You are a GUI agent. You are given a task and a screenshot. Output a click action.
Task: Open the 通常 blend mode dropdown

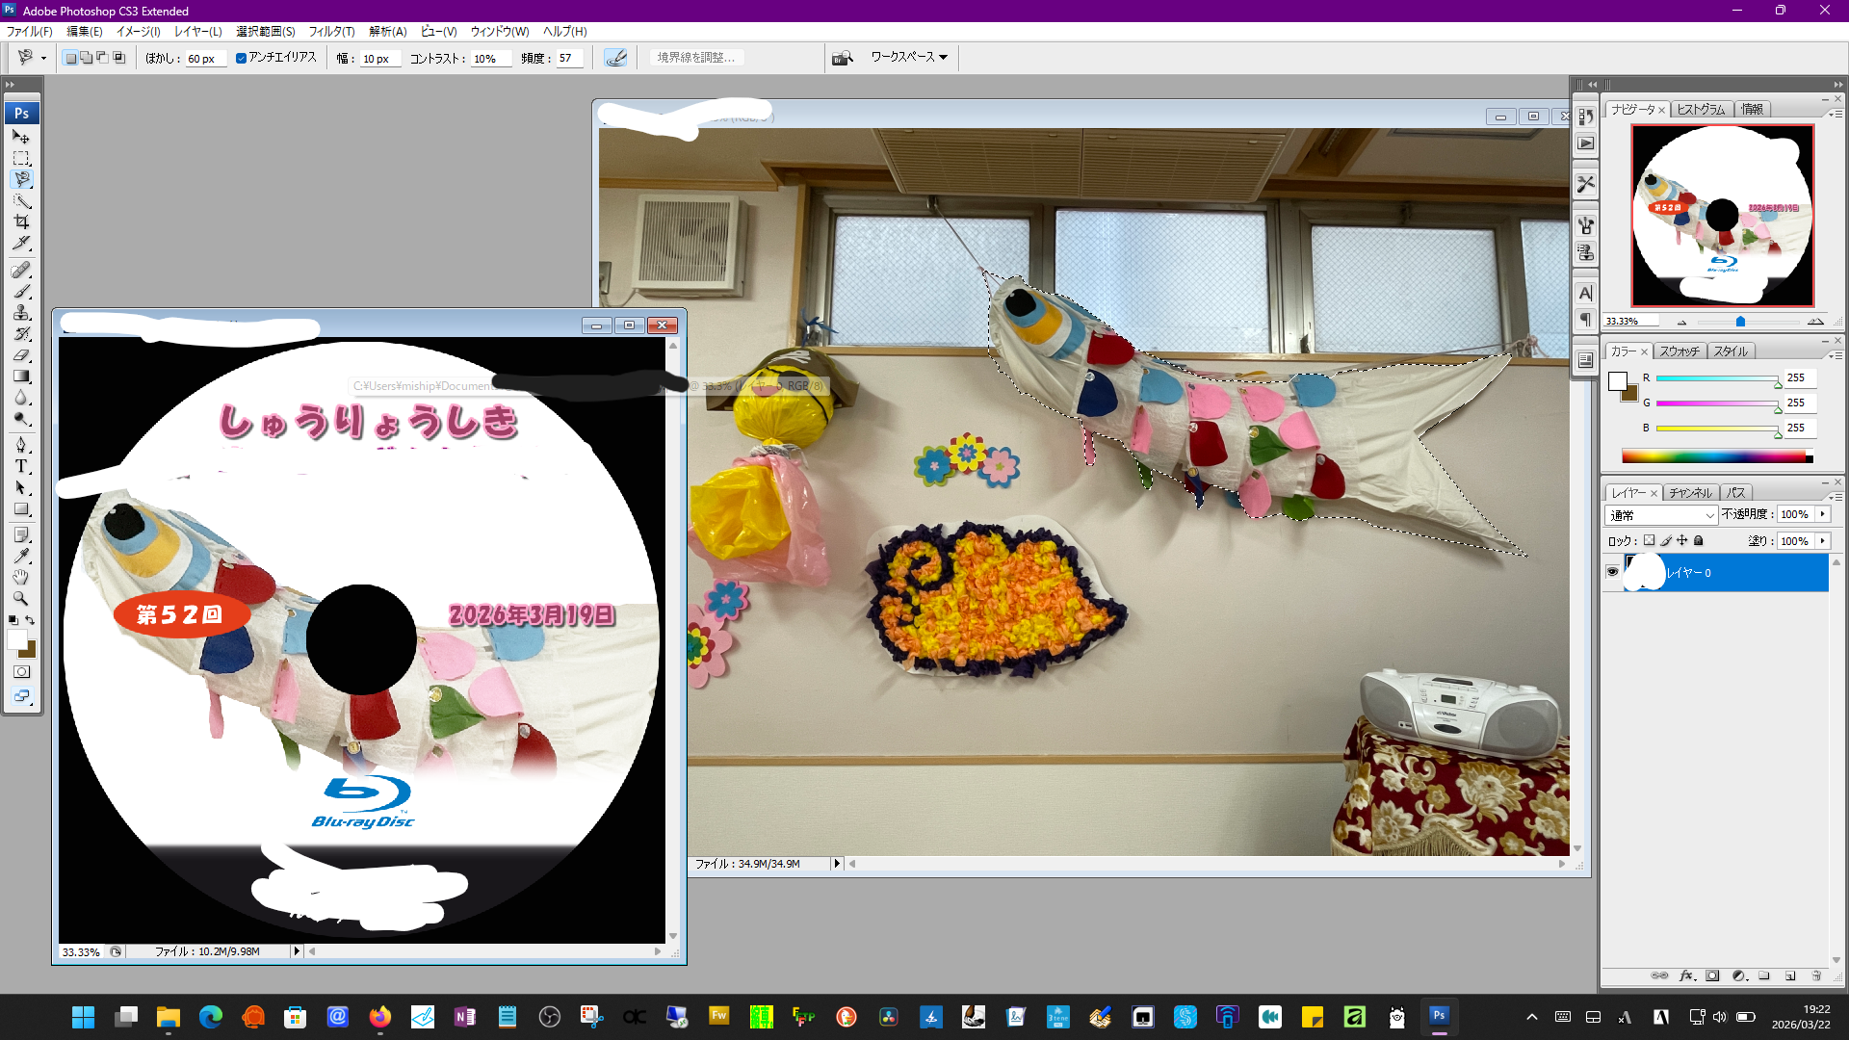pos(1662,515)
